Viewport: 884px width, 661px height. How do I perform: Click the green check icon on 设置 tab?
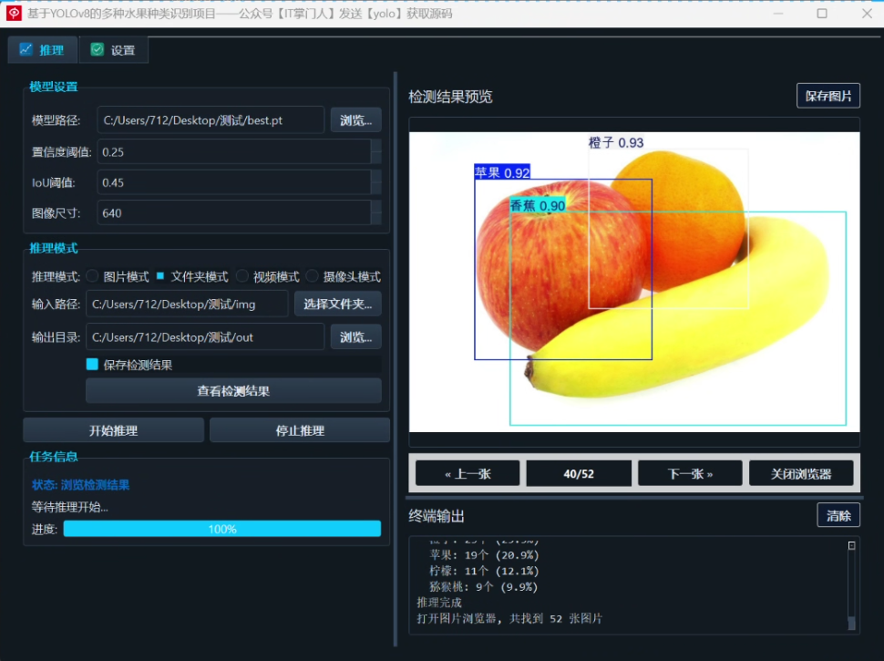pyautogui.click(x=98, y=49)
